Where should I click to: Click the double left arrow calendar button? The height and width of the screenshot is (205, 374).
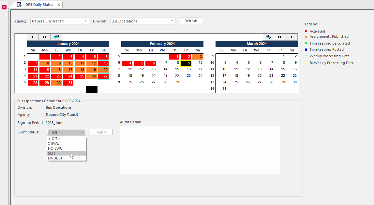tap(44, 37)
